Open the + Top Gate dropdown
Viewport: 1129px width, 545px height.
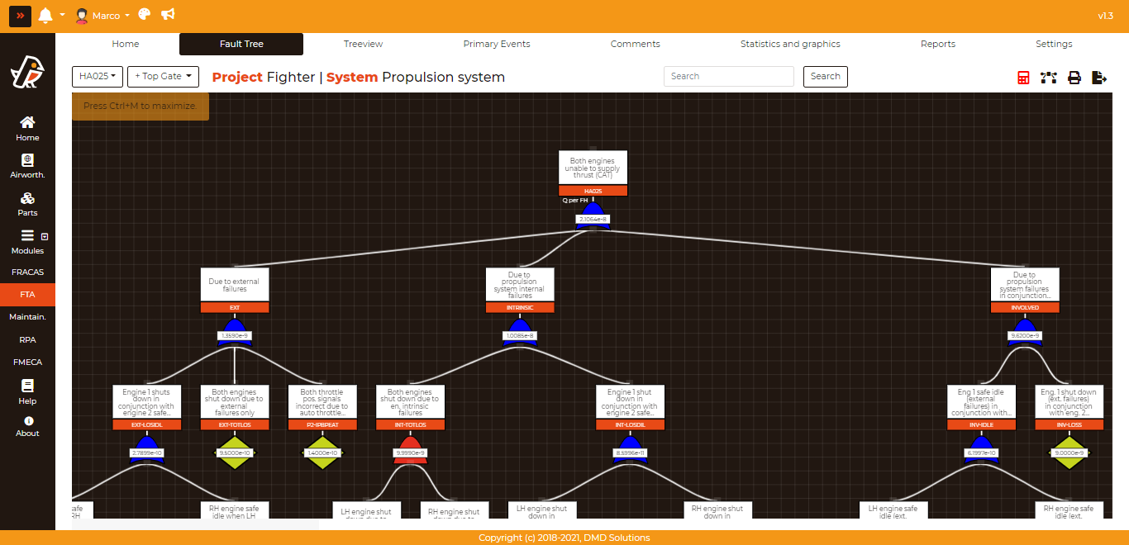click(x=163, y=77)
